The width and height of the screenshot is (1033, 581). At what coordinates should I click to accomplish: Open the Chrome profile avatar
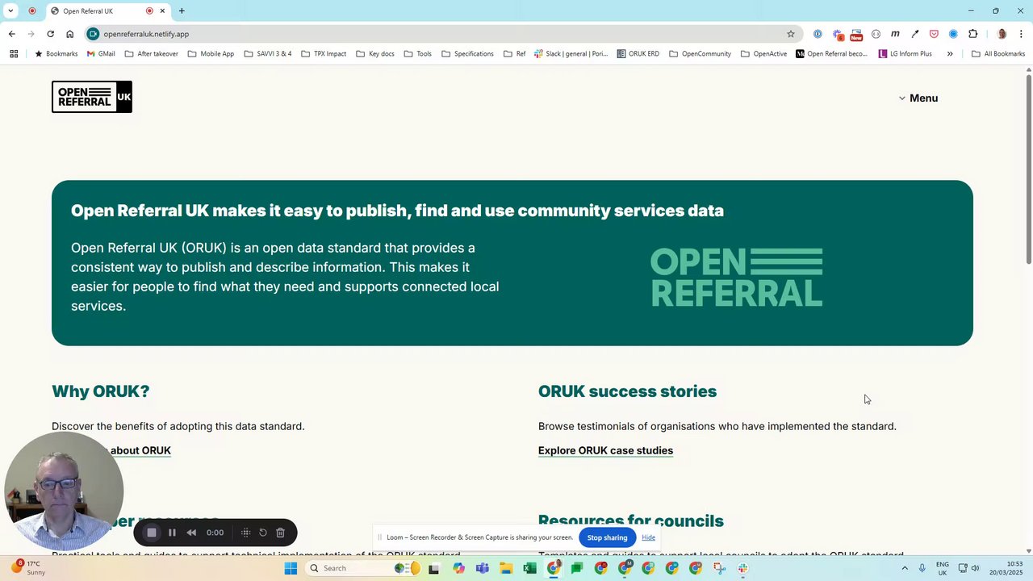point(1002,34)
